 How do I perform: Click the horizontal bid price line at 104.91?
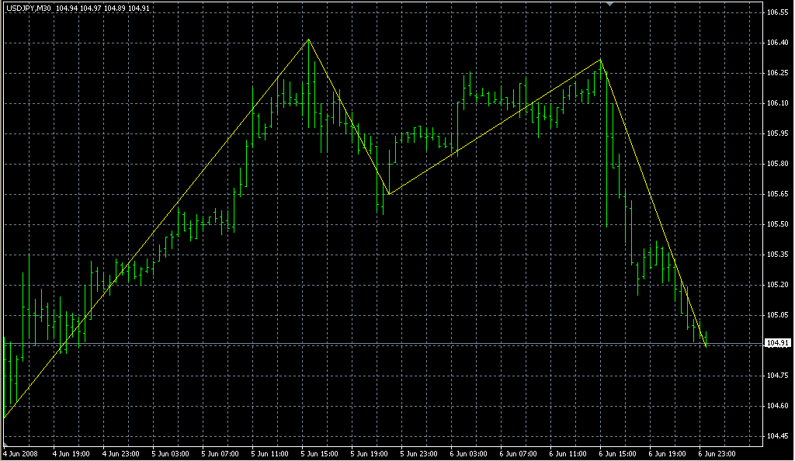click(x=383, y=345)
